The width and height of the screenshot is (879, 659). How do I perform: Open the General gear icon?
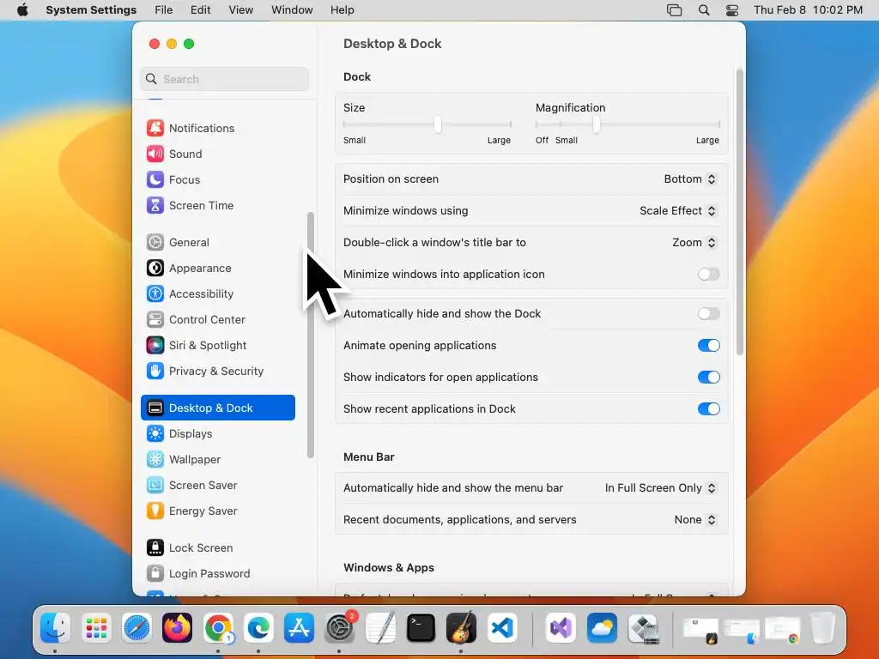[155, 242]
